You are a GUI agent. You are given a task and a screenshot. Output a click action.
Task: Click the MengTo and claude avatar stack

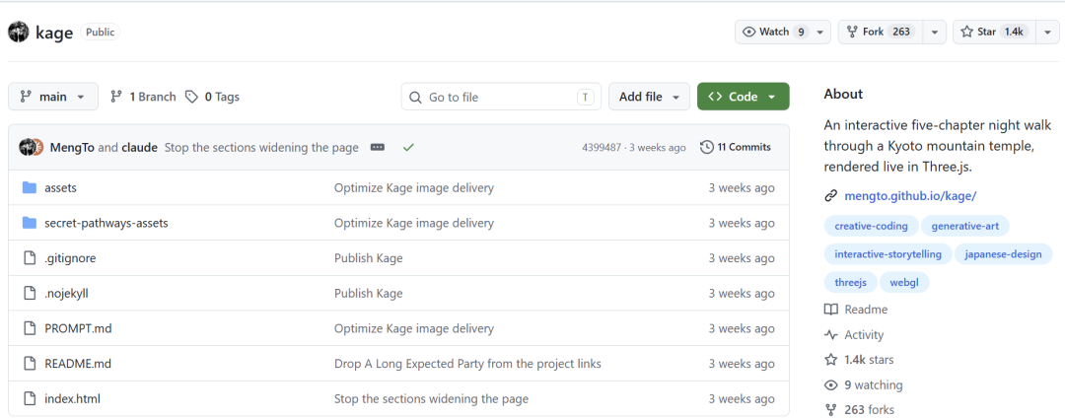click(x=32, y=147)
